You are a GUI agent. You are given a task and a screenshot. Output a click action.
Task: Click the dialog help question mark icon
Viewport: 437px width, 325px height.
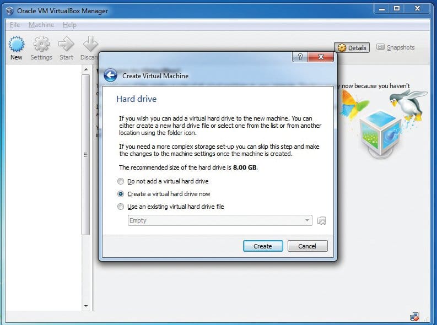(300, 57)
